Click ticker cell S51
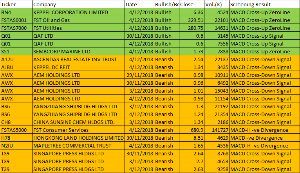The image size is (300, 173). (x=16, y=51)
